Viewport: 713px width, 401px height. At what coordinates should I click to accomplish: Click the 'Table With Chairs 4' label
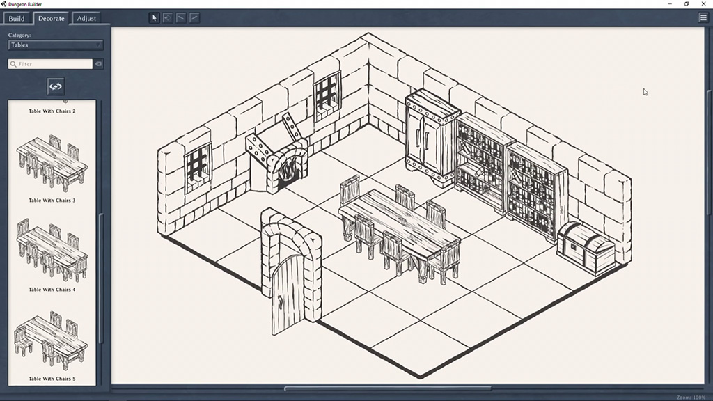pos(52,289)
